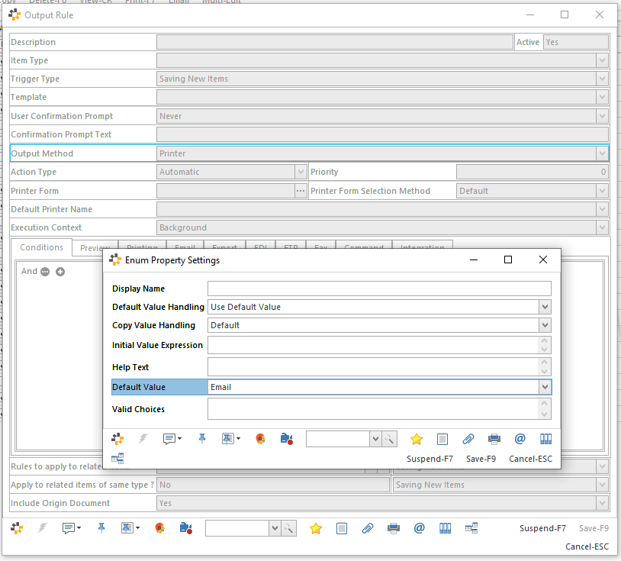This screenshot has height=561, width=621.
Task: Click the grid view icon beside the @ icon
Action: pos(545,438)
